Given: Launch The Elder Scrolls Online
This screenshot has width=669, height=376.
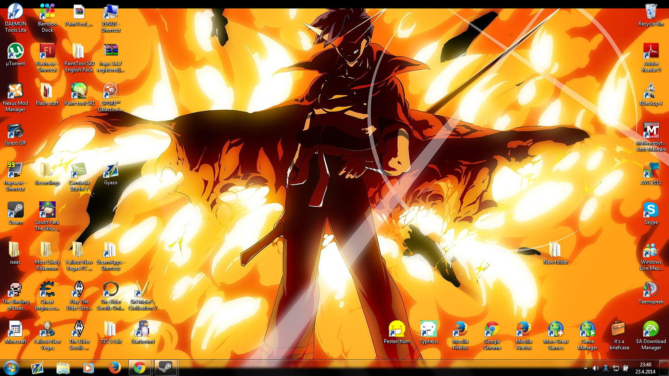Looking at the screenshot, I should tap(111, 296).
